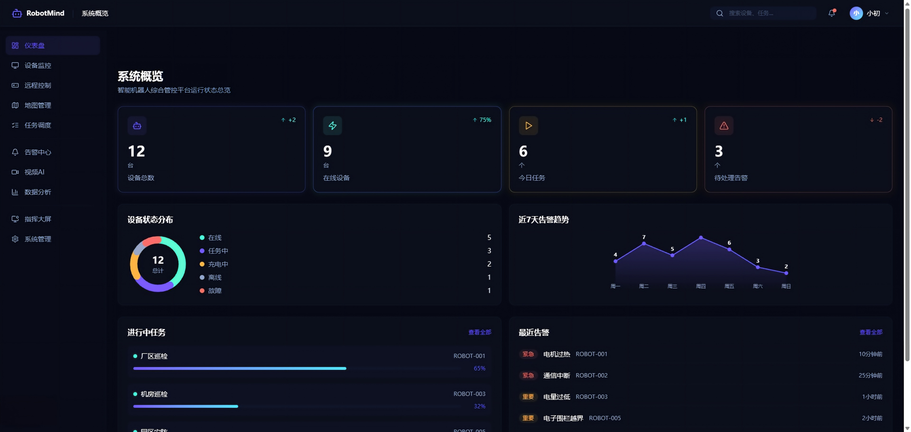Click the RobotMind robot logo icon
Image resolution: width=911 pixels, height=432 pixels.
(x=17, y=13)
